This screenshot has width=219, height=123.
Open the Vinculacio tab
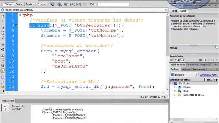tap(193, 65)
